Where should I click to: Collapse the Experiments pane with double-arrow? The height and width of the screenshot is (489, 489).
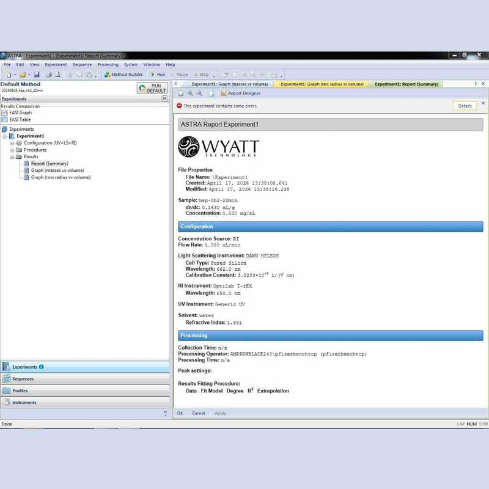[164, 98]
